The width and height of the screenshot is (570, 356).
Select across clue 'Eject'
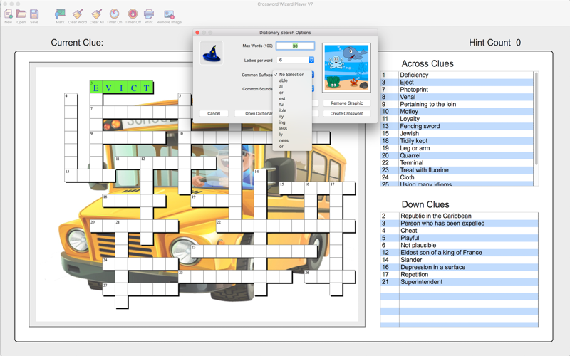click(x=457, y=82)
